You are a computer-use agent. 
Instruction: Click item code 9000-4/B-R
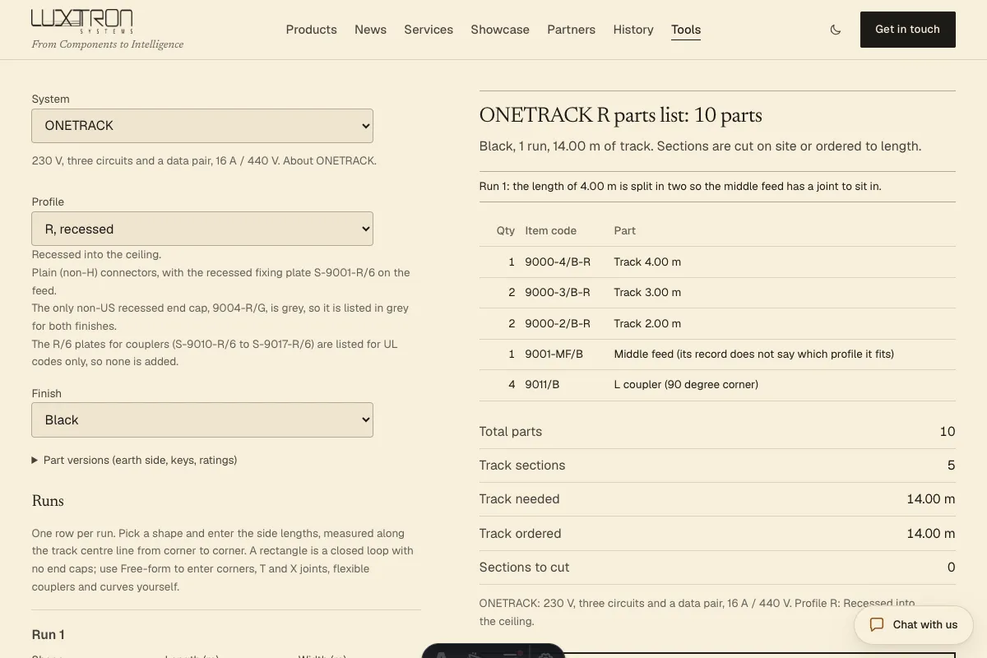[558, 262]
